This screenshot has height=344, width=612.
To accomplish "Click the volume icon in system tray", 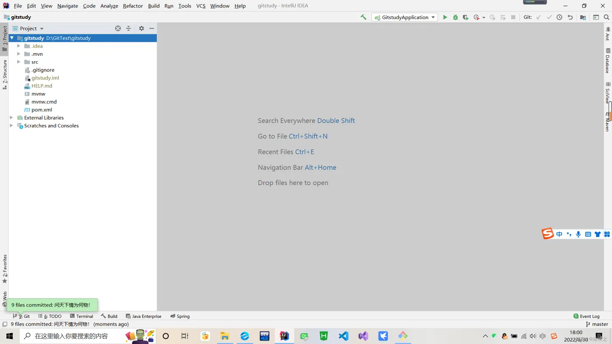I will tap(533, 336).
